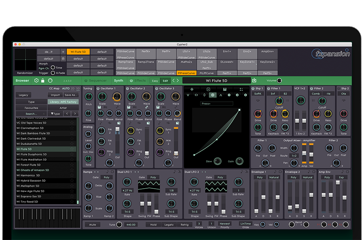Select the circular target modulation source icon

(x=212, y=95)
